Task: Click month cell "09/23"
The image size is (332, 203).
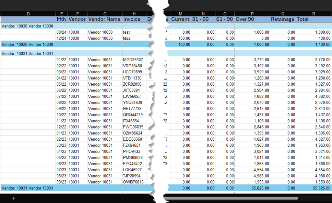Action: (x=61, y=182)
